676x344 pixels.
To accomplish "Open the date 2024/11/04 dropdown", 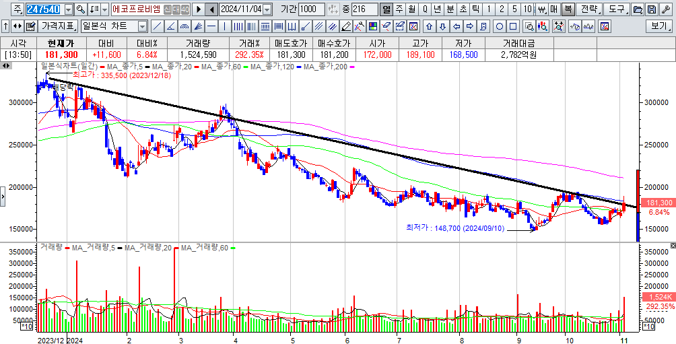I will (x=267, y=9).
